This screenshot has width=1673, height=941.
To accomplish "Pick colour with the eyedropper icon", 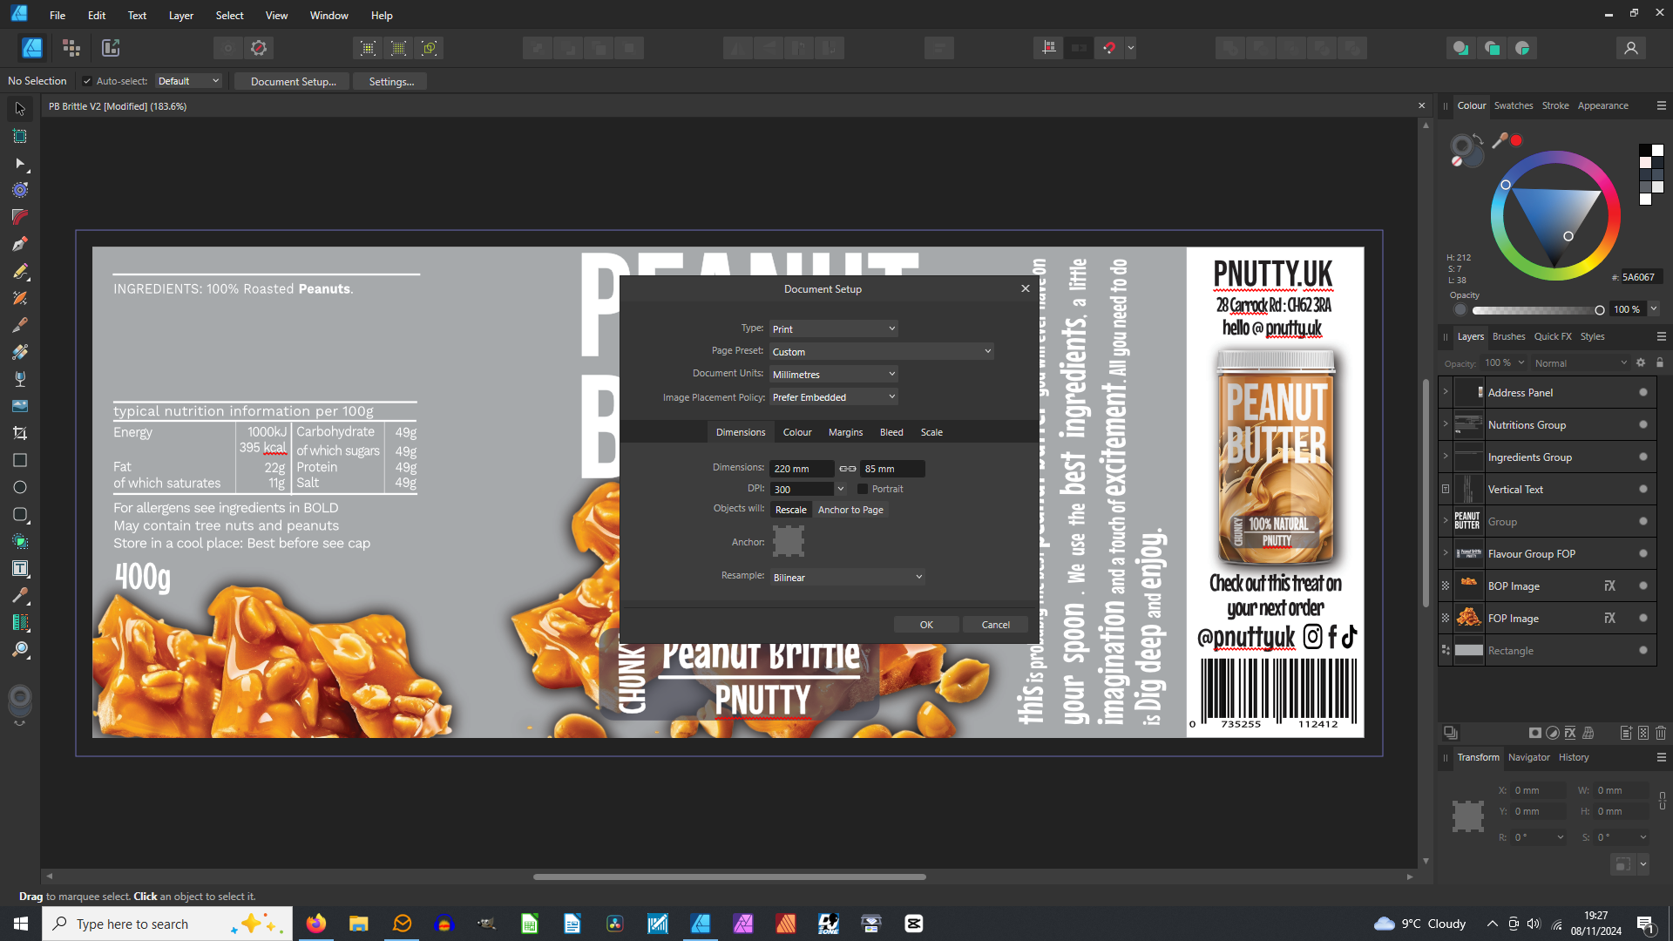I will (1500, 140).
